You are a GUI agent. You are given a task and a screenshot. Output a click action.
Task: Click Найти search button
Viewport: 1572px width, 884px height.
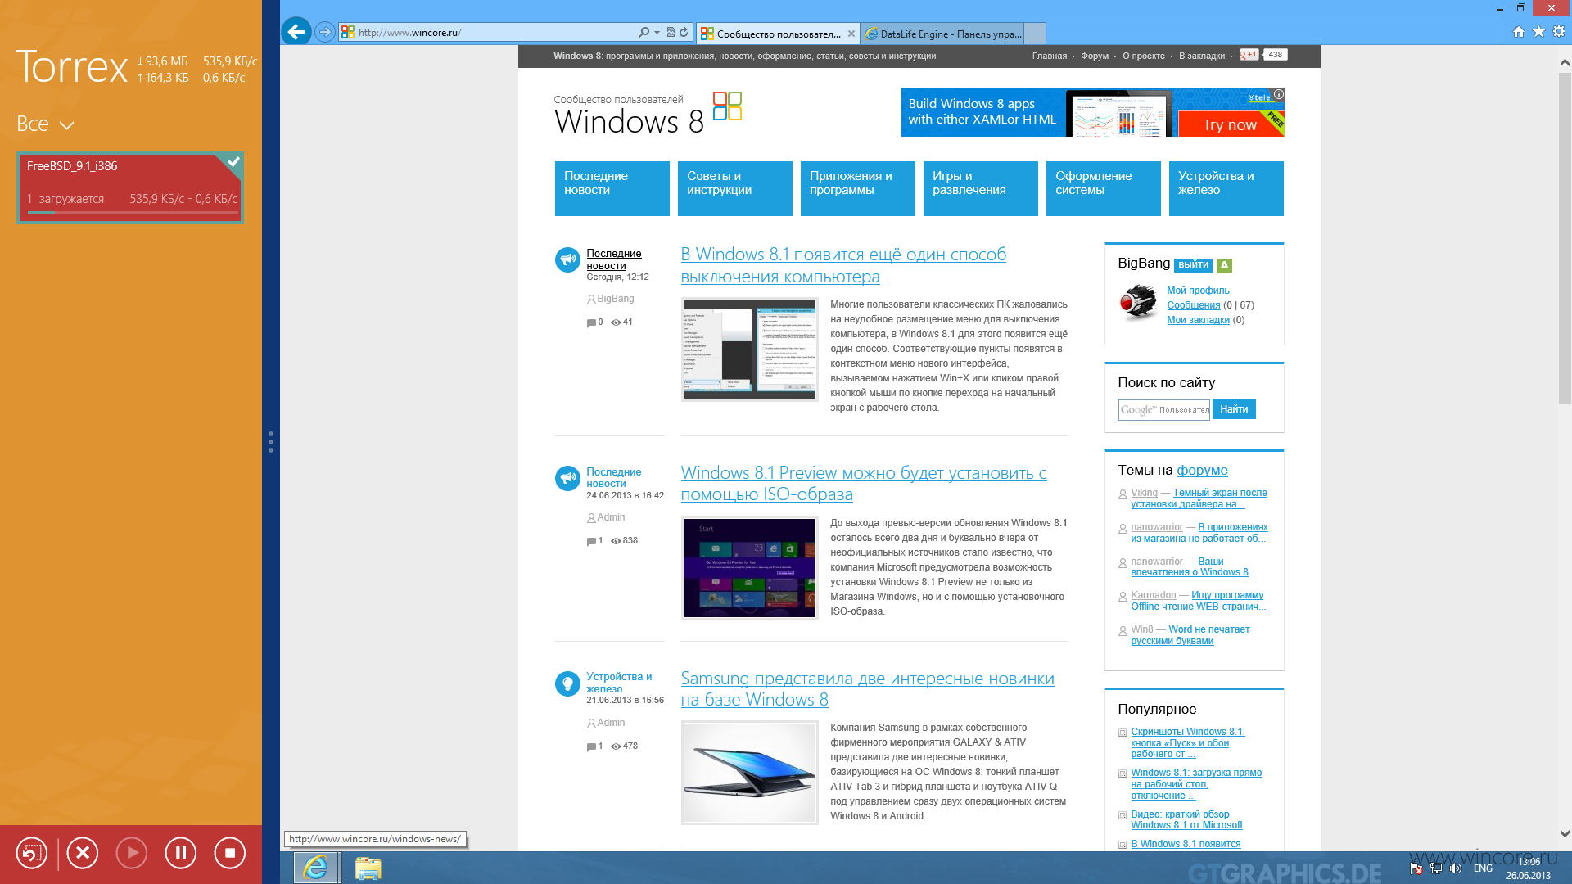click(x=1234, y=409)
